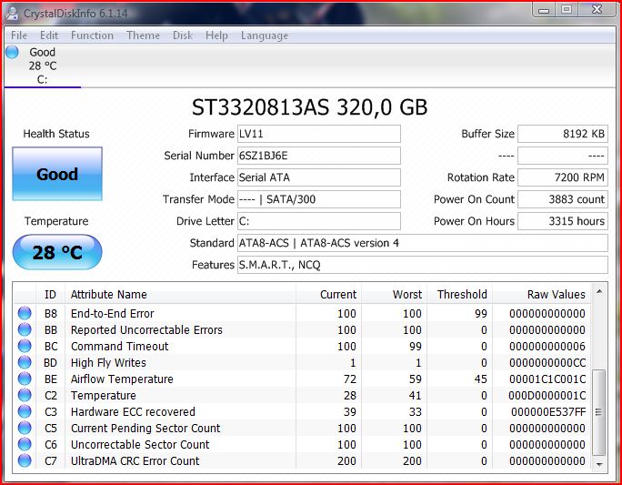Select the Airflow Temperature attribute name
The height and width of the screenshot is (485, 622).
point(122,379)
